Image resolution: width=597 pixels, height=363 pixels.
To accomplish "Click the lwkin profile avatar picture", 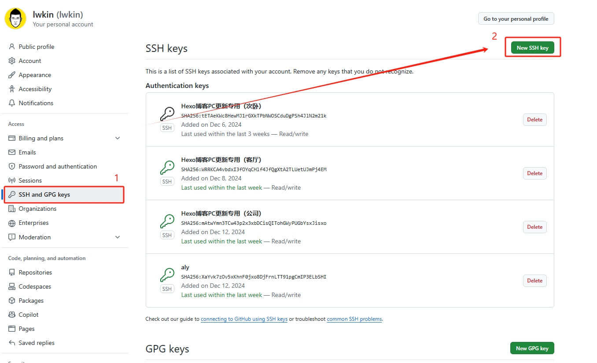I will (x=15, y=18).
